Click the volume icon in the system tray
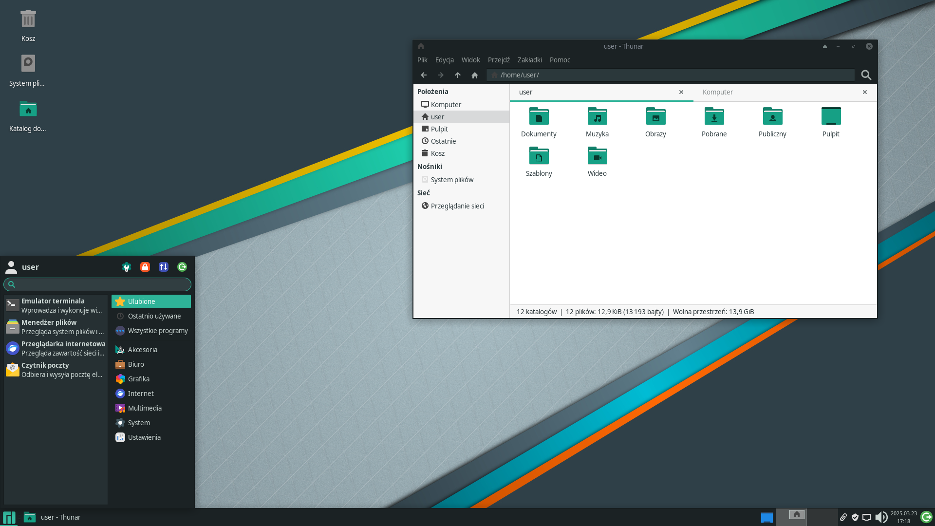 880,517
